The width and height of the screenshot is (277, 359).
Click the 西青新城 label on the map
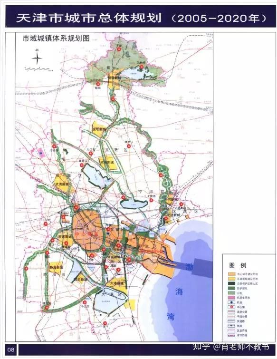coord(65,236)
